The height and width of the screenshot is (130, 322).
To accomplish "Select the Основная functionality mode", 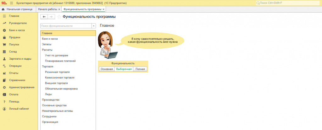I will (107, 69).
